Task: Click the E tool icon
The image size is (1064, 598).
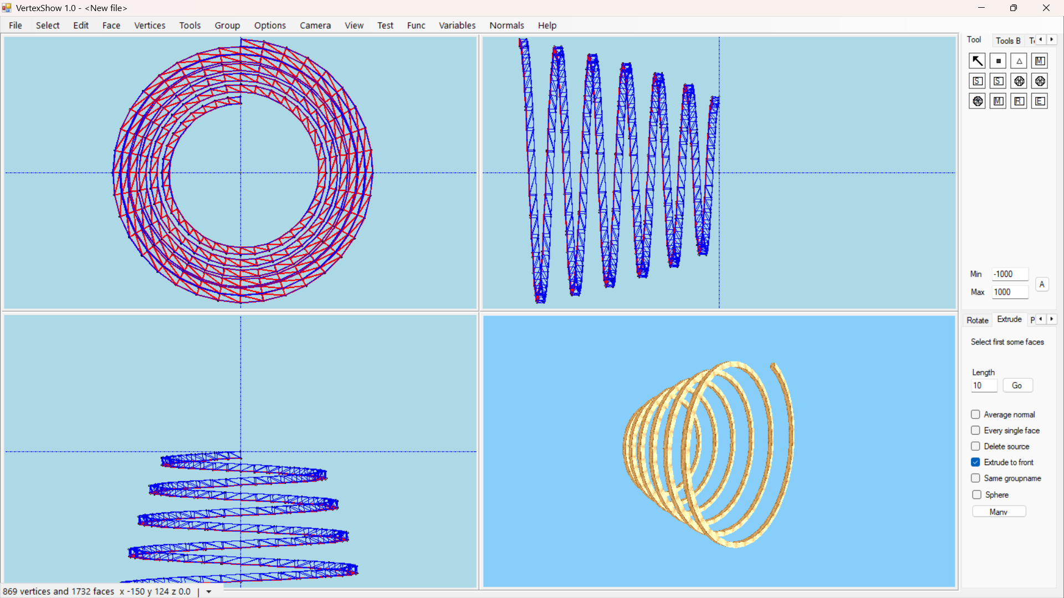Action: point(1040,101)
